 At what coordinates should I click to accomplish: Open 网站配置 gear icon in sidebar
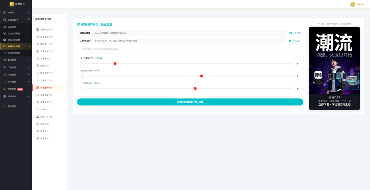coord(5,27)
